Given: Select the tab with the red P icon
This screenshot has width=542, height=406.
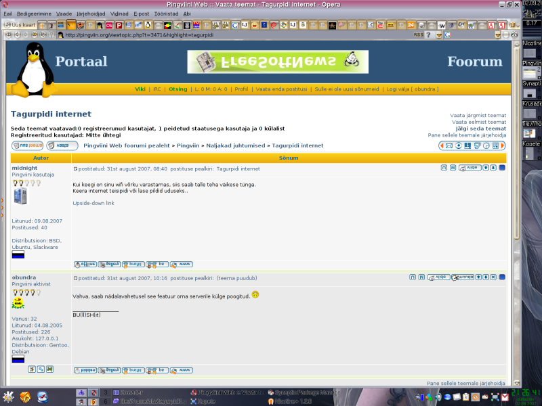Looking at the screenshot, I should pyautogui.click(x=119, y=25).
